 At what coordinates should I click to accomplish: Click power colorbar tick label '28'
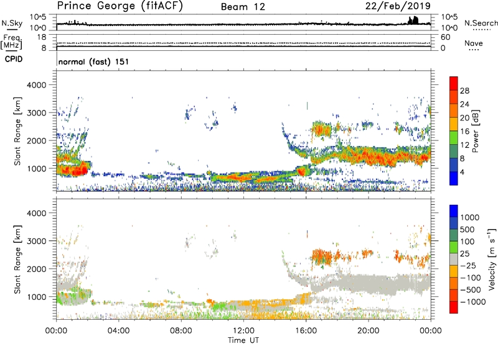[x=464, y=91]
